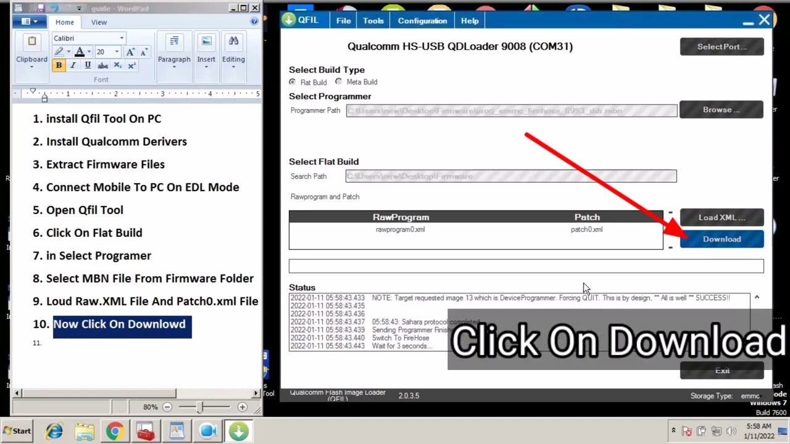Toggle Superscript formatting in WordPad

coord(131,65)
